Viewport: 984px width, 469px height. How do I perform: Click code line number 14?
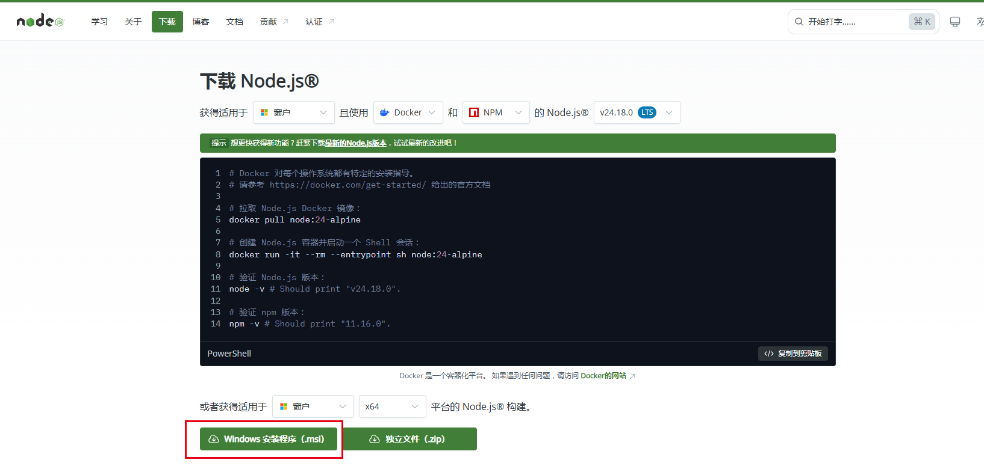[216, 324]
